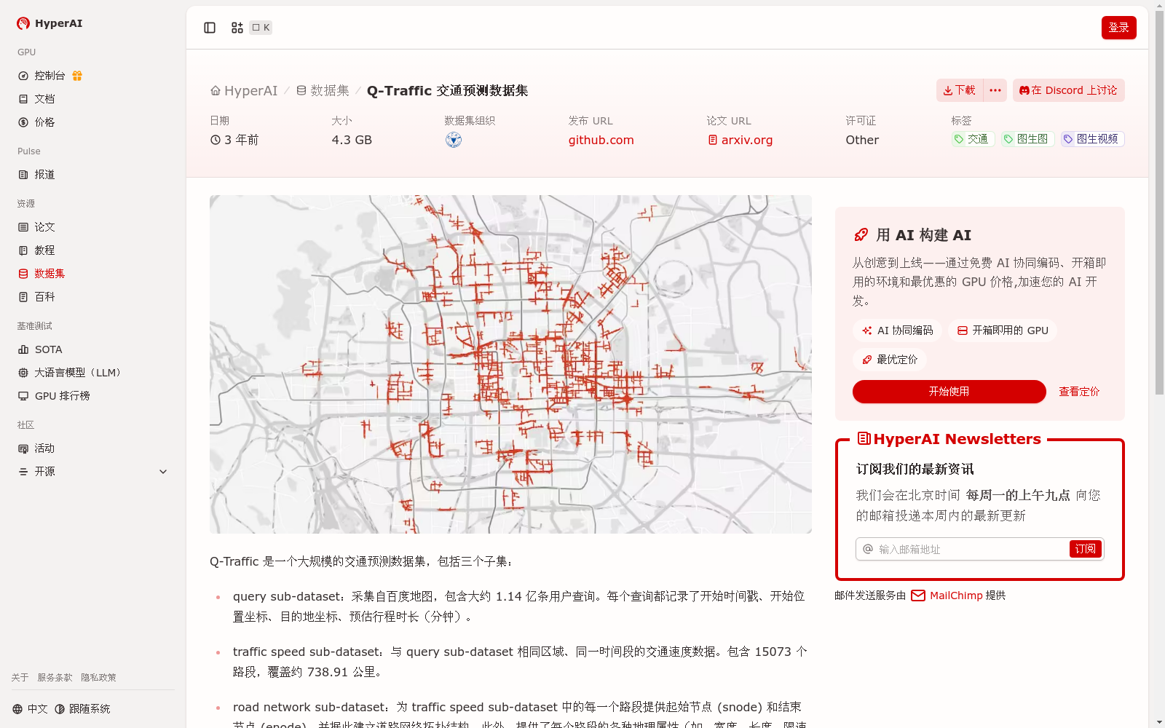Viewport: 1165px width, 728px height.
Task: Open the three-dot more options menu
Action: (x=995, y=90)
